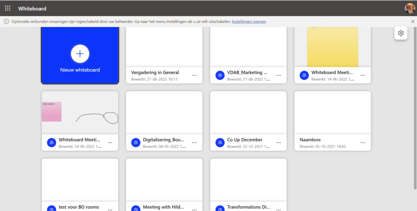The height and width of the screenshot is (211, 417).
Task: Click the Co Up December title
Action: 245,140
